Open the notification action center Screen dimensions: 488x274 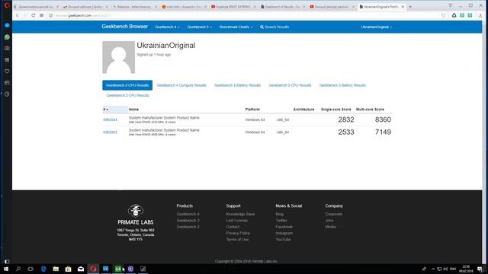pos(480,269)
